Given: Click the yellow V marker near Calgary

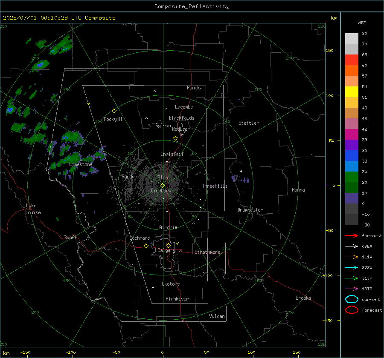Looking at the screenshot, I should pos(177,243).
